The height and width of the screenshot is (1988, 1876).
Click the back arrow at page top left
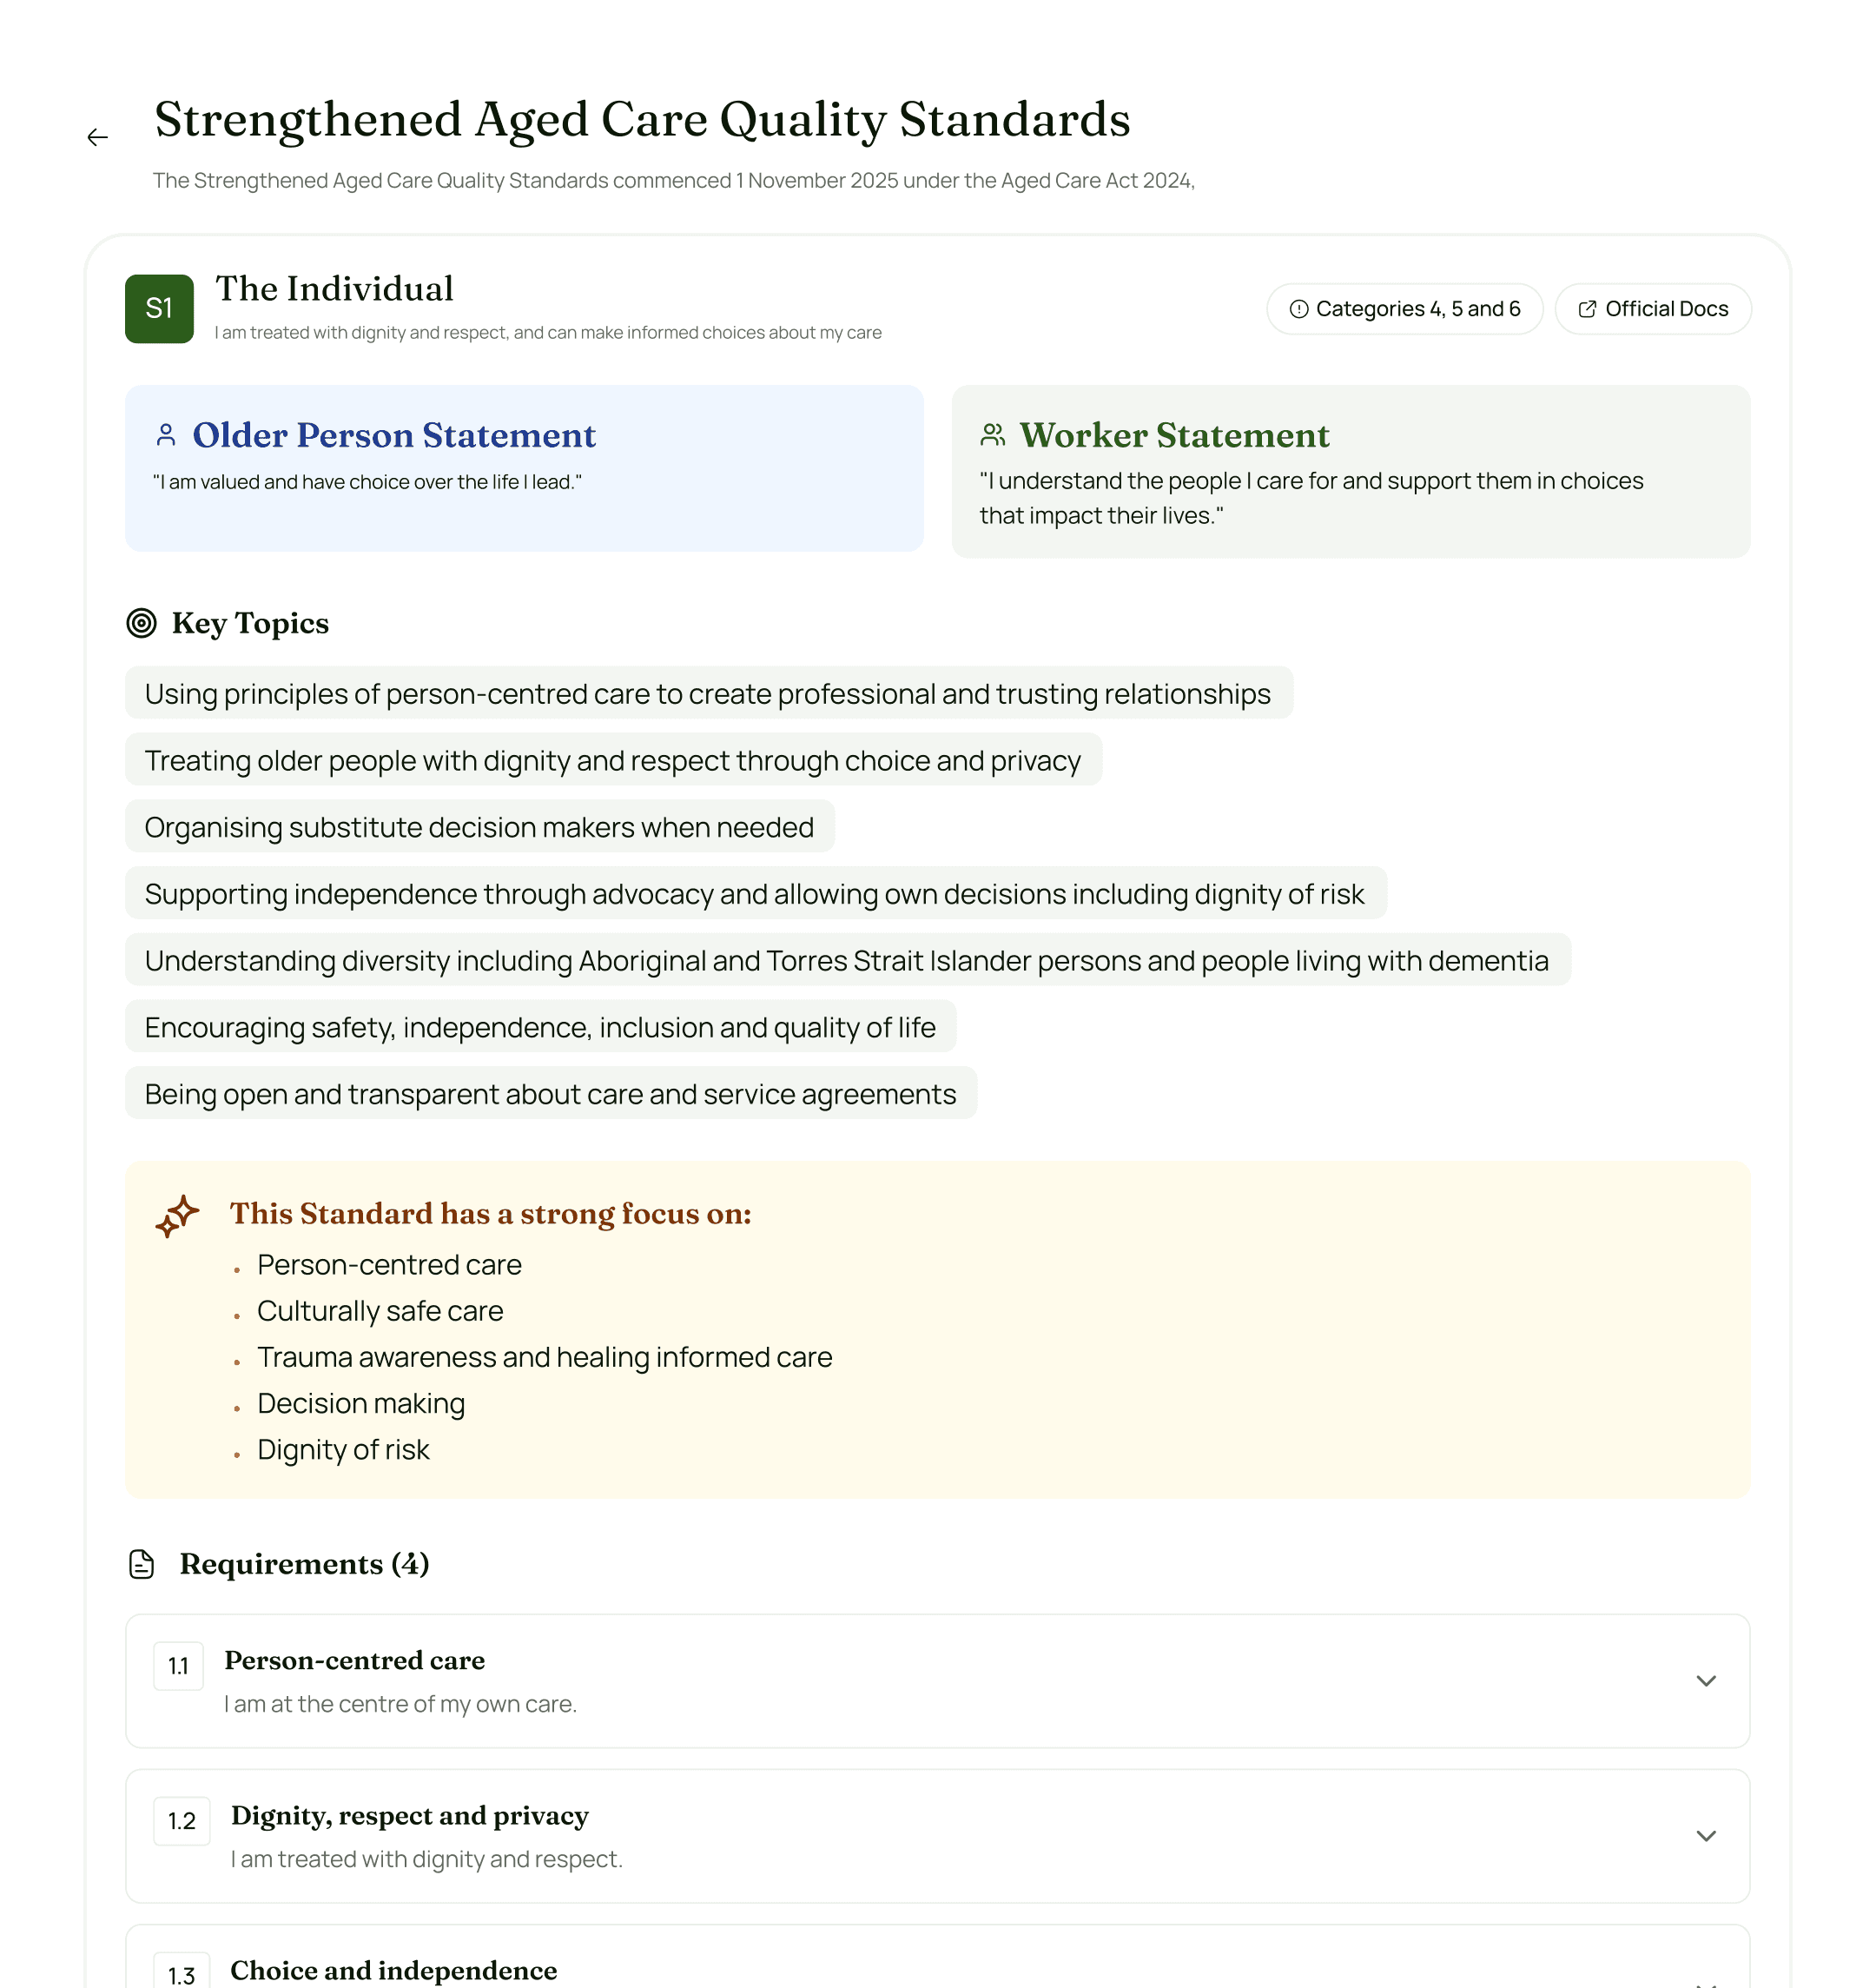click(x=97, y=136)
